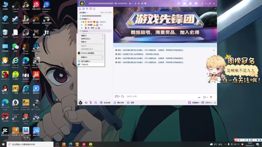This screenshot has width=262, height=147.
Task: Select 刷新(E) in context menu
Action: click(91, 42)
